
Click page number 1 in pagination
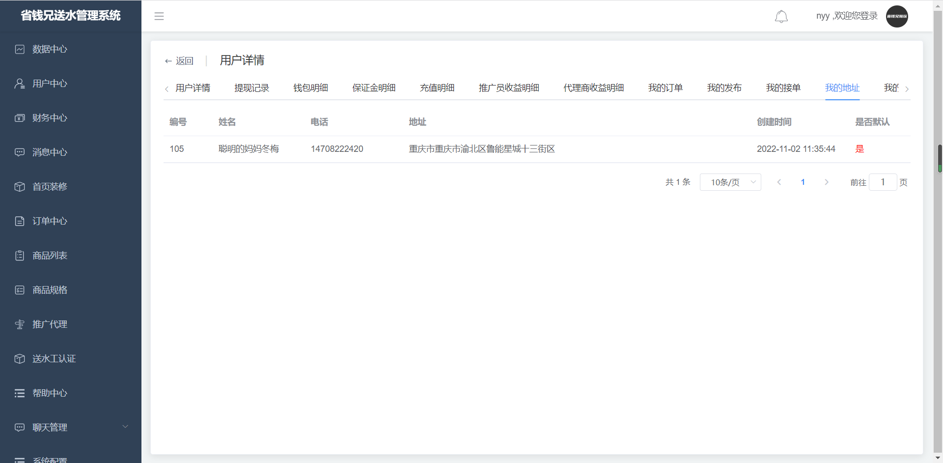point(803,182)
